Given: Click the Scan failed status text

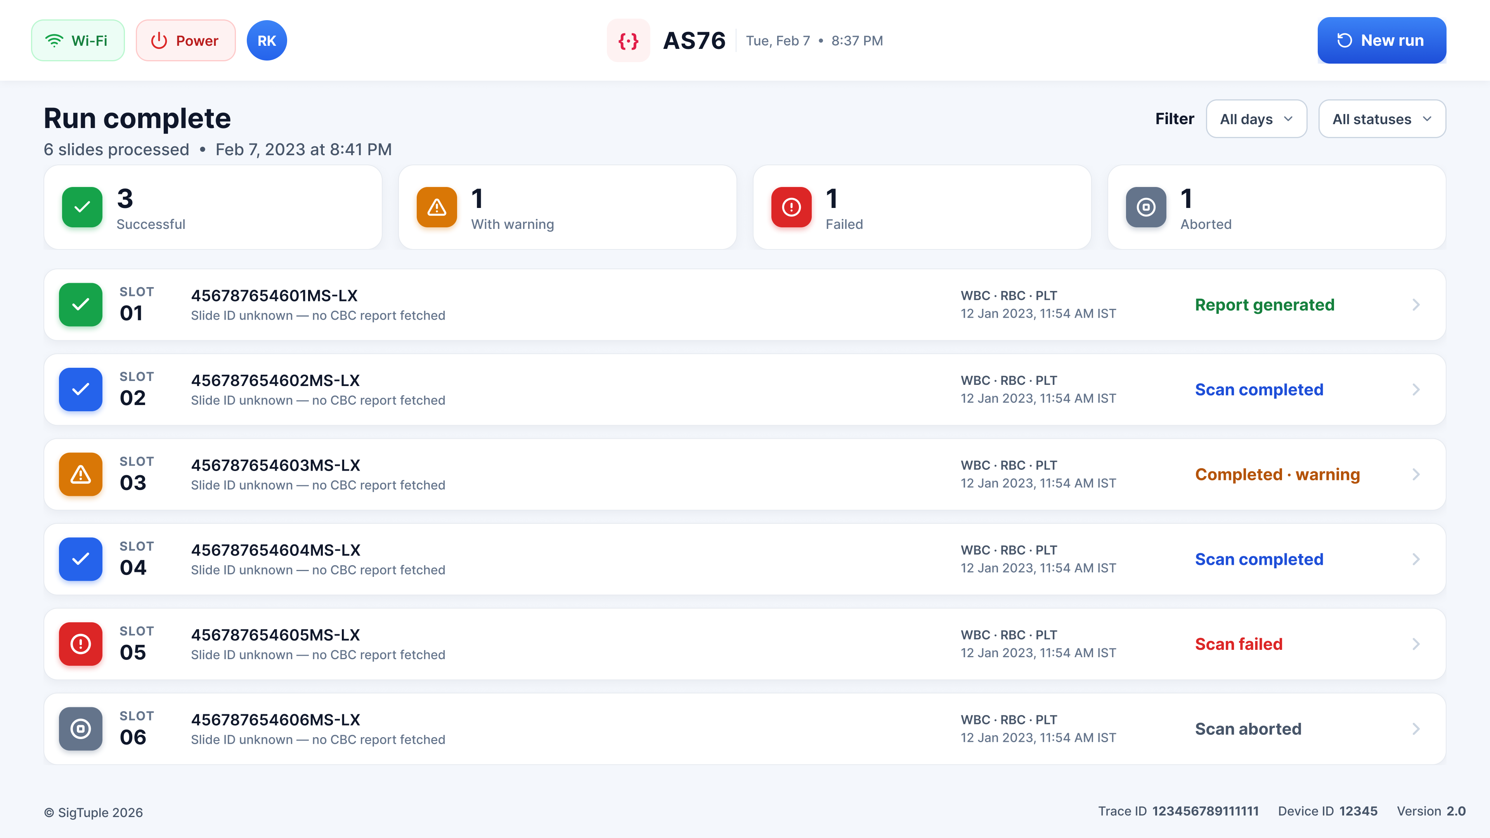Looking at the screenshot, I should 1239,644.
